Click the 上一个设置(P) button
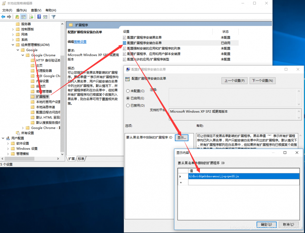305x233 pixels. coord(234,81)
